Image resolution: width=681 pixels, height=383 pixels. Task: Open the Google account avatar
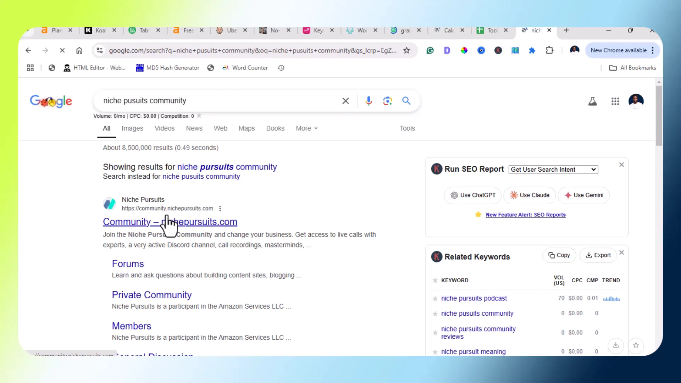tap(636, 101)
